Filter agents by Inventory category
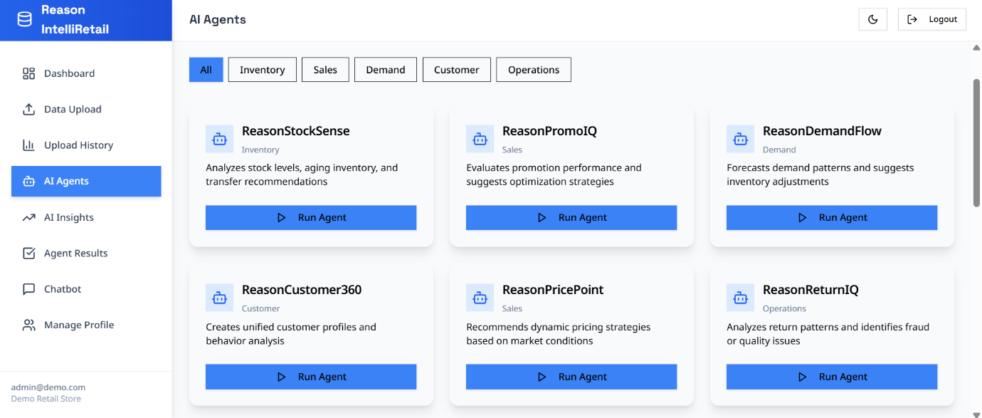Viewport: 982px width, 418px height. pyautogui.click(x=262, y=70)
